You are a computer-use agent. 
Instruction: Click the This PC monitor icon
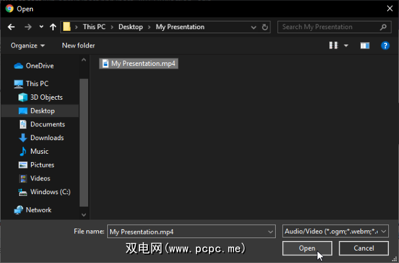point(18,84)
